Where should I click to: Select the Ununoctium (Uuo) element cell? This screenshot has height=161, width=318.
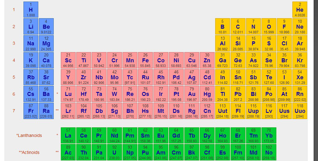[300, 111]
